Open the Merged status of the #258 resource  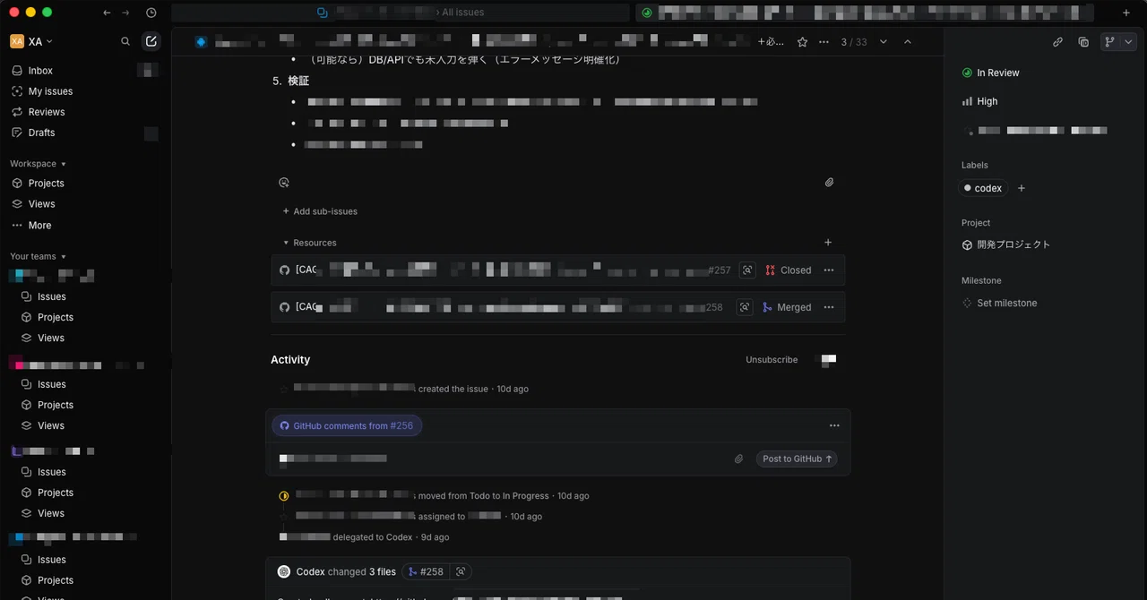click(x=787, y=307)
